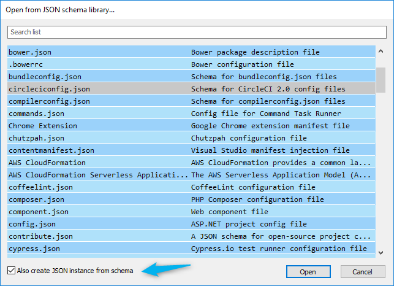This screenshot has height=286, width=394.
Task: Select compilerconfig.json schema
Action: 191,101
